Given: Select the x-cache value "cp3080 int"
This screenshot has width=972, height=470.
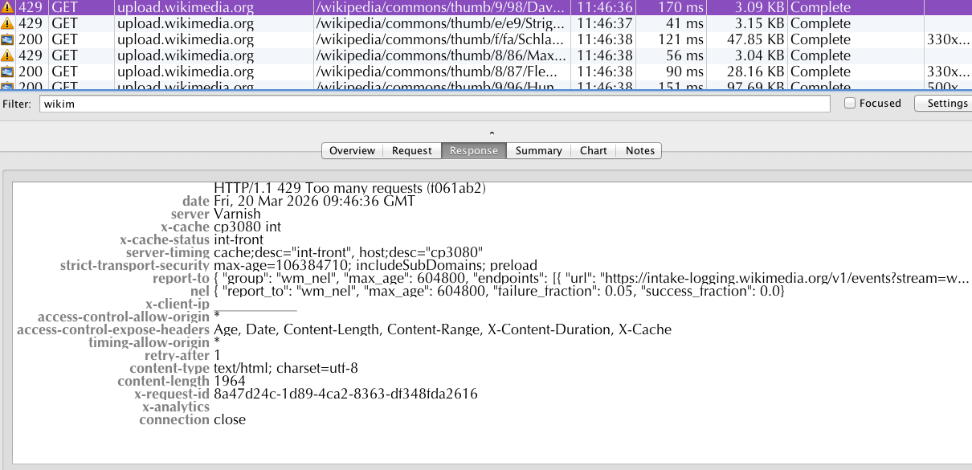Looking at the screenshot, I should pyautogui.click(x=247, y=227).
